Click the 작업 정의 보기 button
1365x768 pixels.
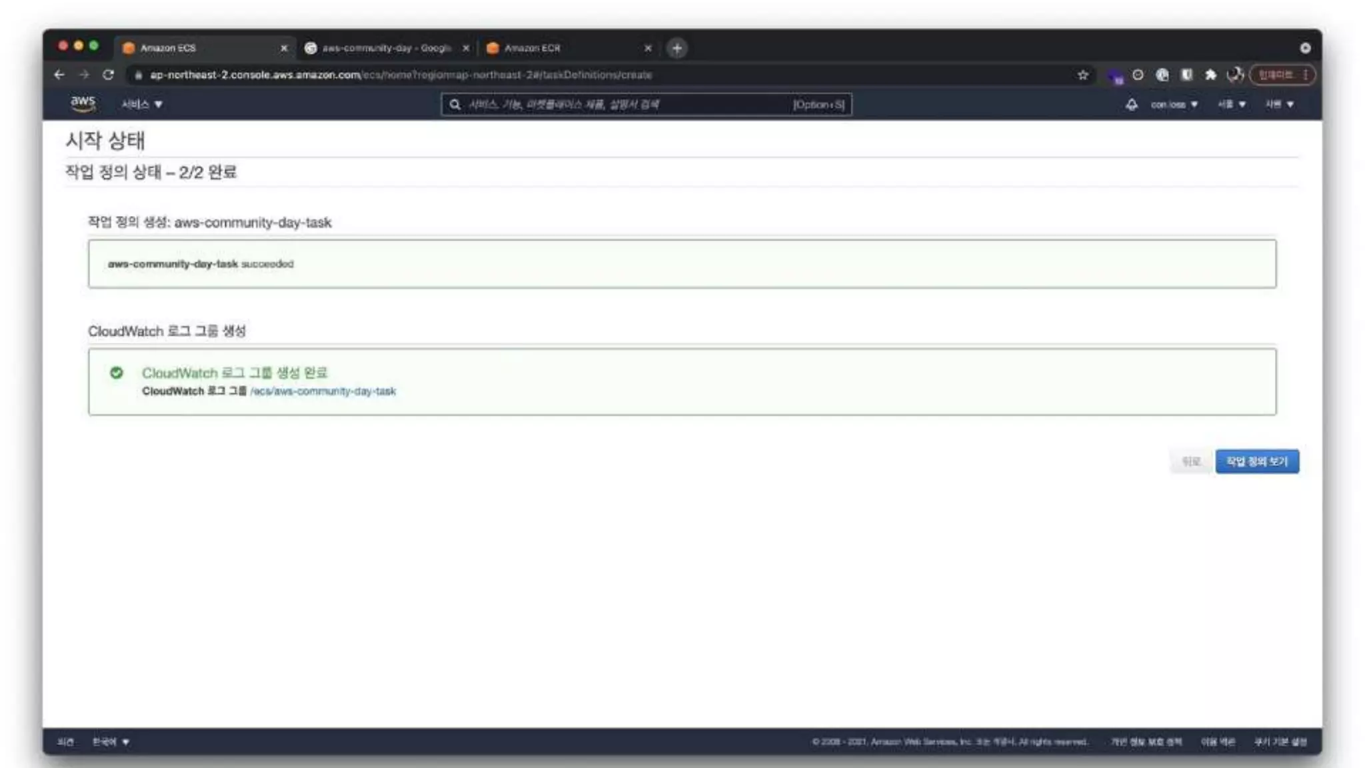coord(1256,461)
